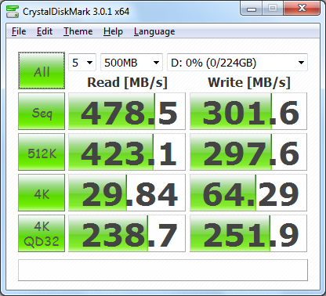The width and height of the screenshot is (326, 296).
Task: Open the Language menu
Action: coord(154,31)
